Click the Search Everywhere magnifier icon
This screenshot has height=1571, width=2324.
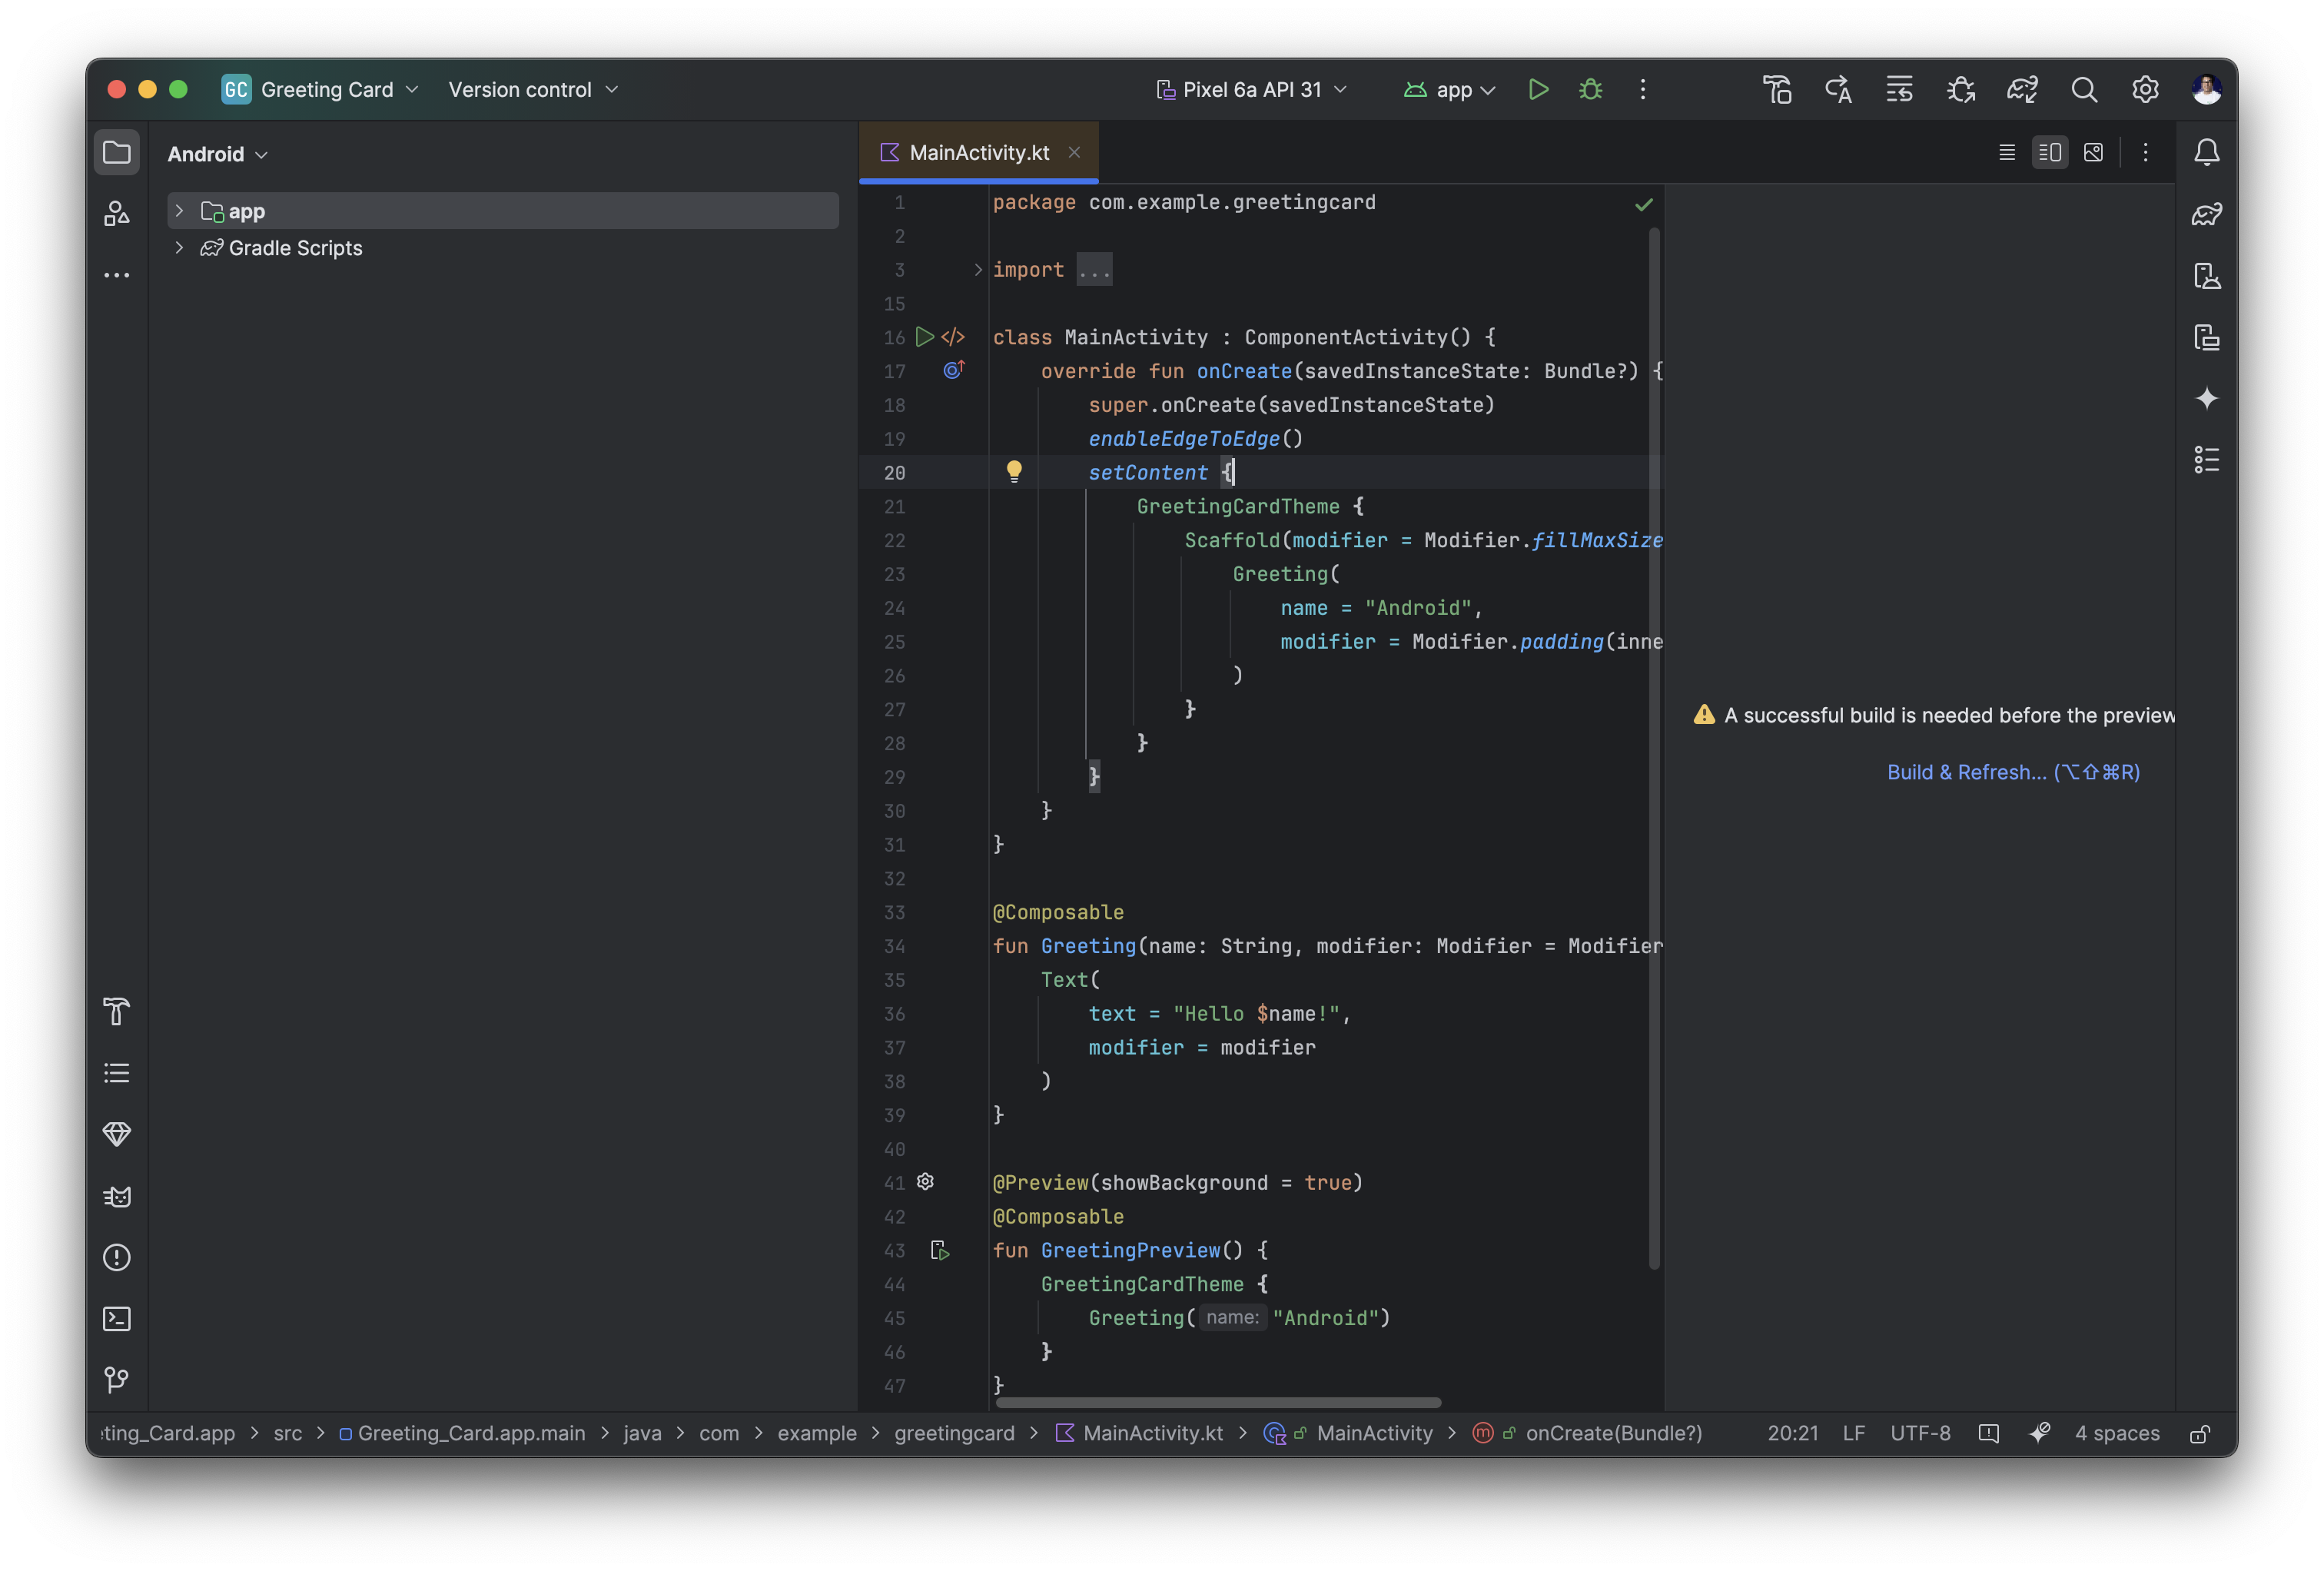coord(2084,90)
